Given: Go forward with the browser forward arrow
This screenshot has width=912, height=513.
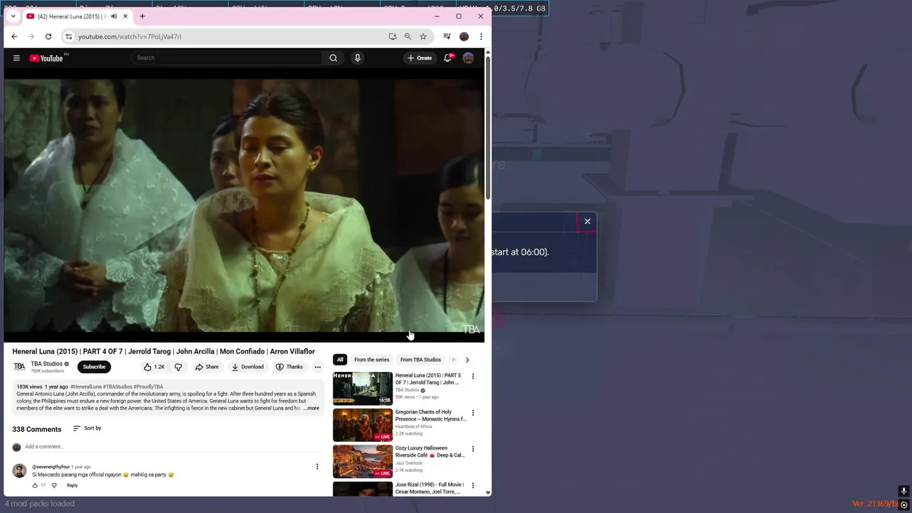Looking at the screenshot, I should [31, 36].
